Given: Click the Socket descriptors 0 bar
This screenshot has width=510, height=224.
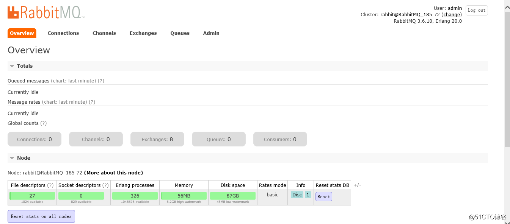Looking at the screenshot, I should coord(81,196).
